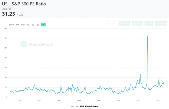Set chart zoom to 1y
169x109 pixels.
coord(28,25)
